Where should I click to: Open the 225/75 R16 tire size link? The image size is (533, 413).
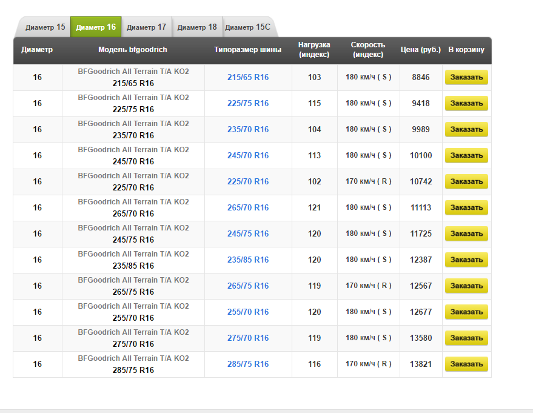[248, 104]
